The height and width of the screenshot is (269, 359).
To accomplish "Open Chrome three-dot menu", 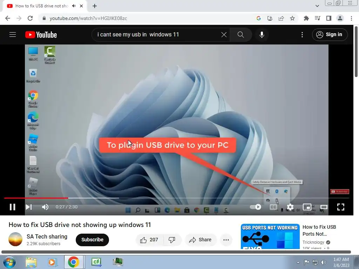I will pos(351,18).
